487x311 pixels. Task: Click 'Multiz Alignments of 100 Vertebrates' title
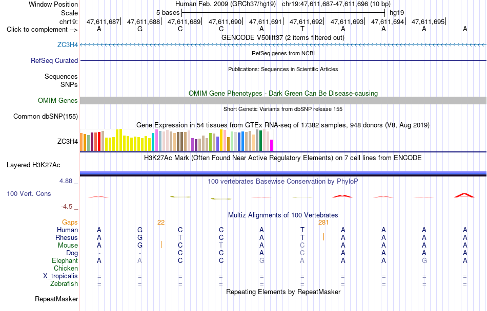(x=283, y=215)
